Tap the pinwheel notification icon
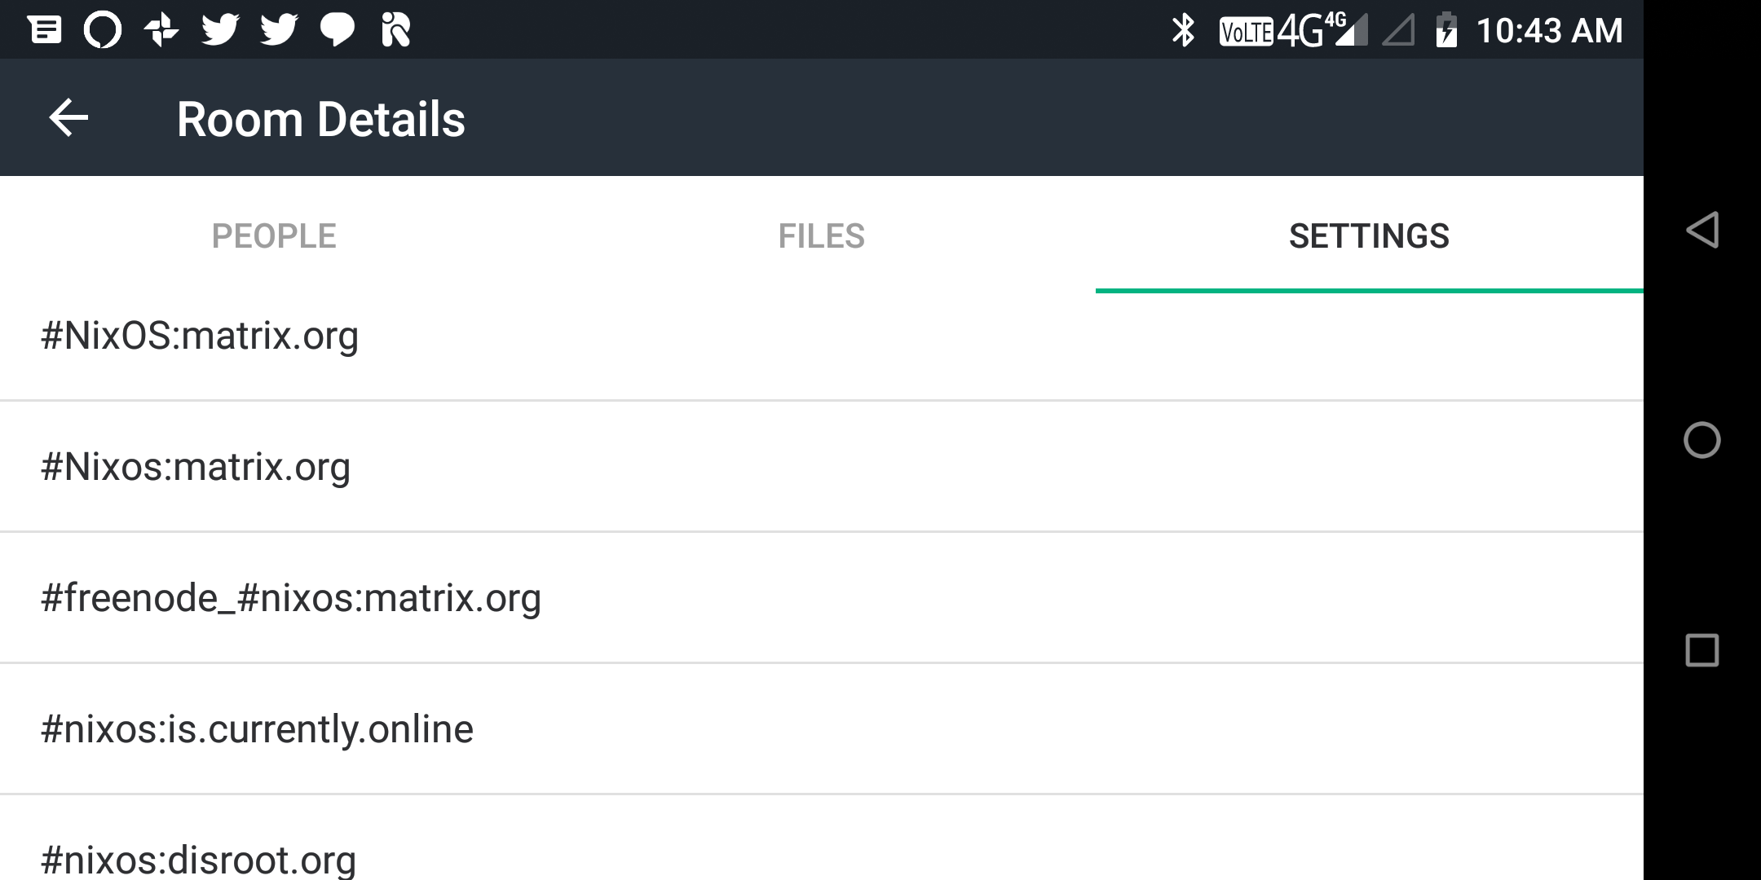Viewport: 1761px width, 880px height. click(161, 30)
